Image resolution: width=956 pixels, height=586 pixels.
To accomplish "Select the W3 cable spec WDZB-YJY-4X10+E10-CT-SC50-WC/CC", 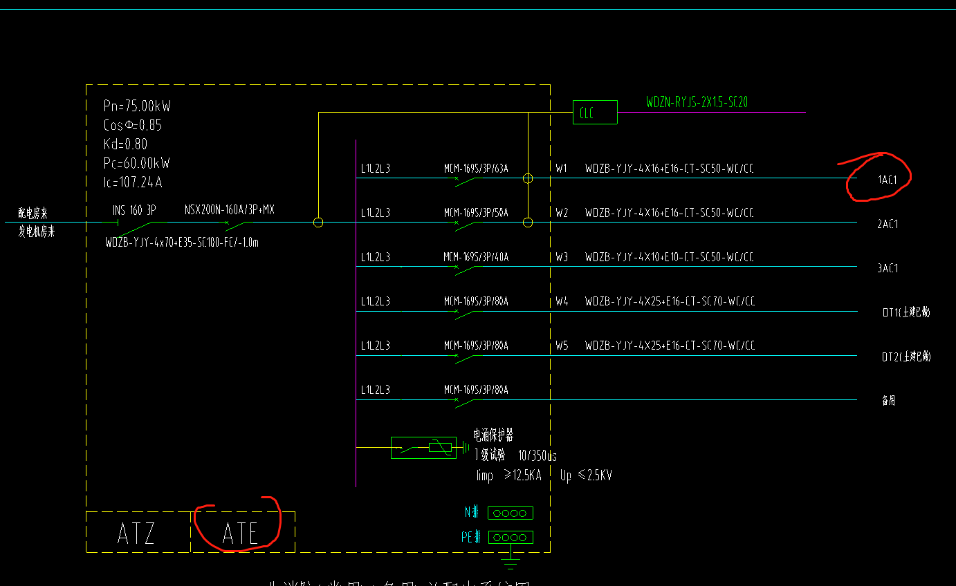I will (670, 257).
